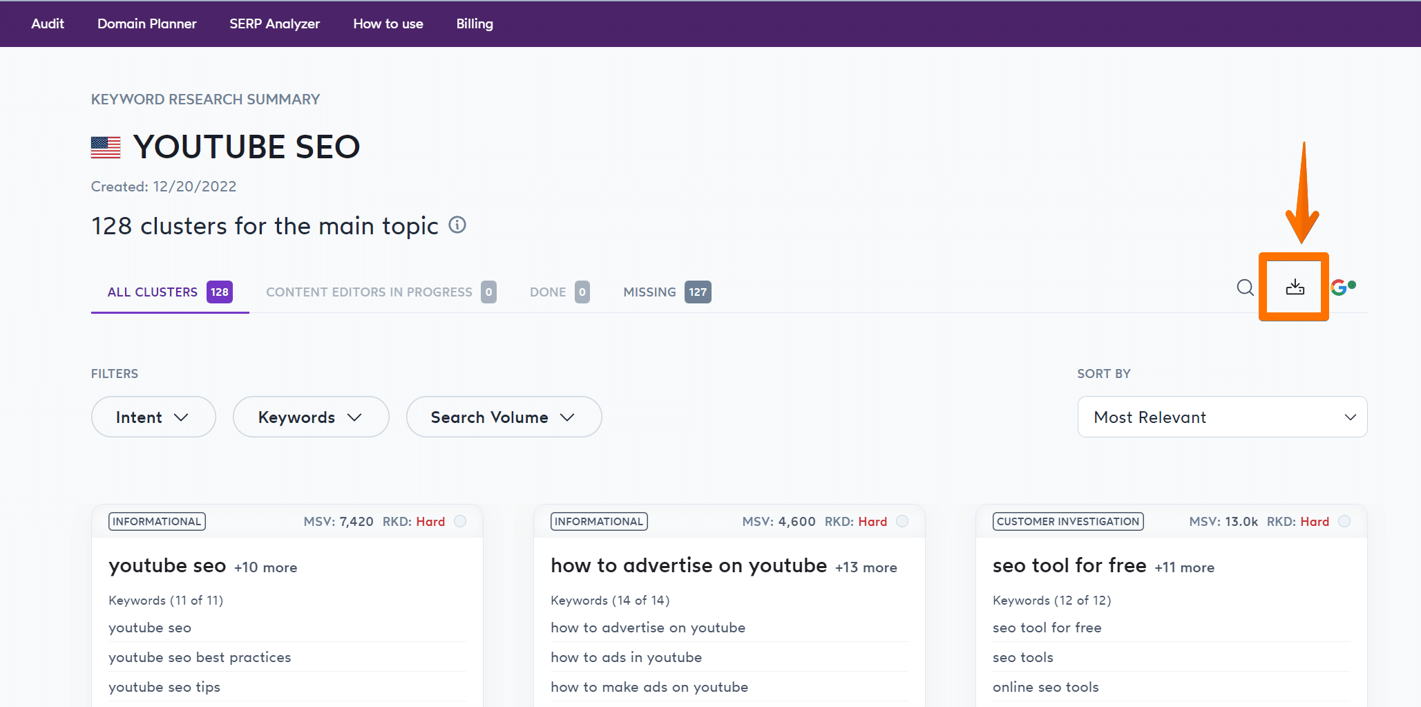Click 128 count badge on All Clusters

coord(220,292)
